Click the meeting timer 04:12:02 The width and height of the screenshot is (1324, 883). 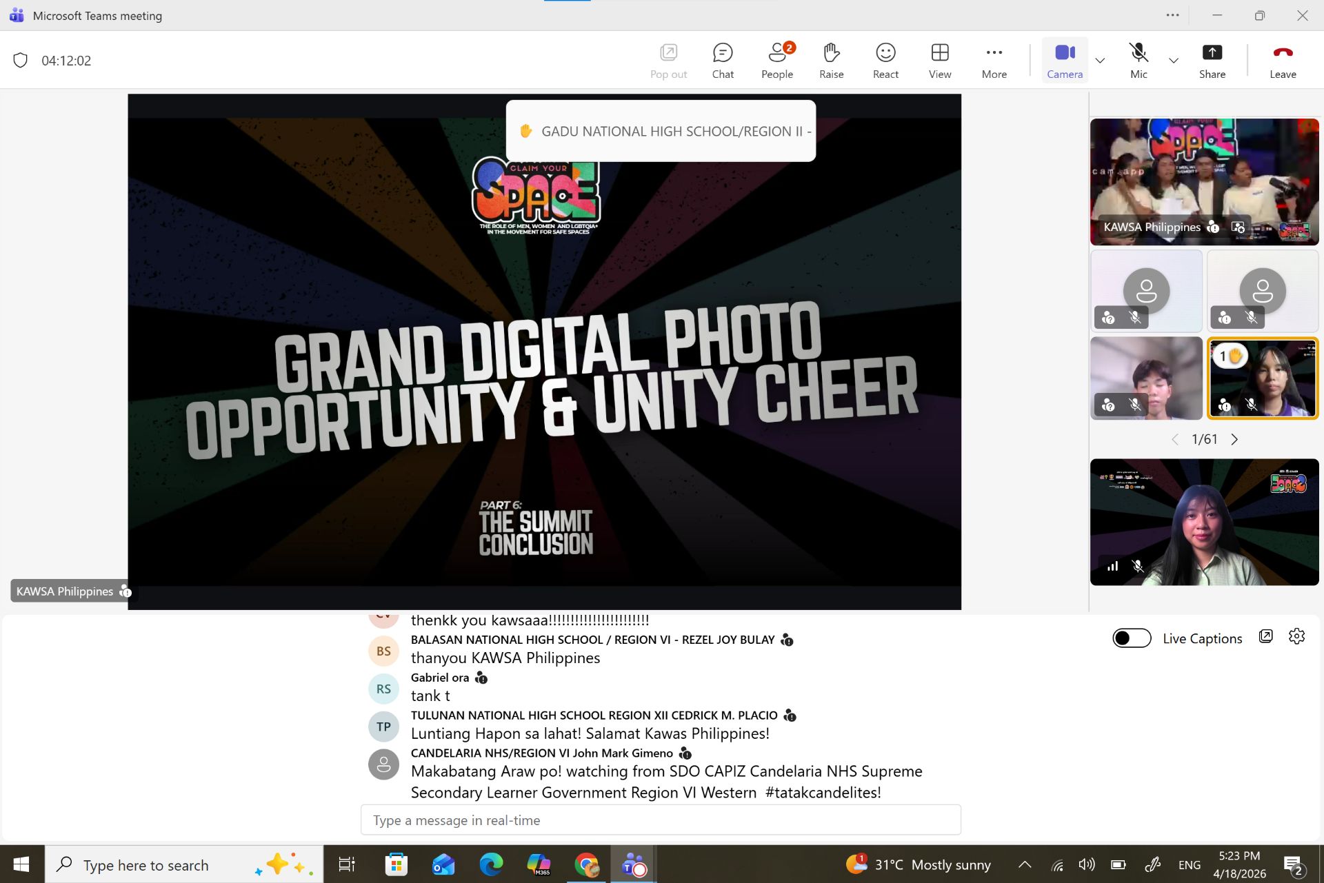pyautogui.click(x=66, y=61)
